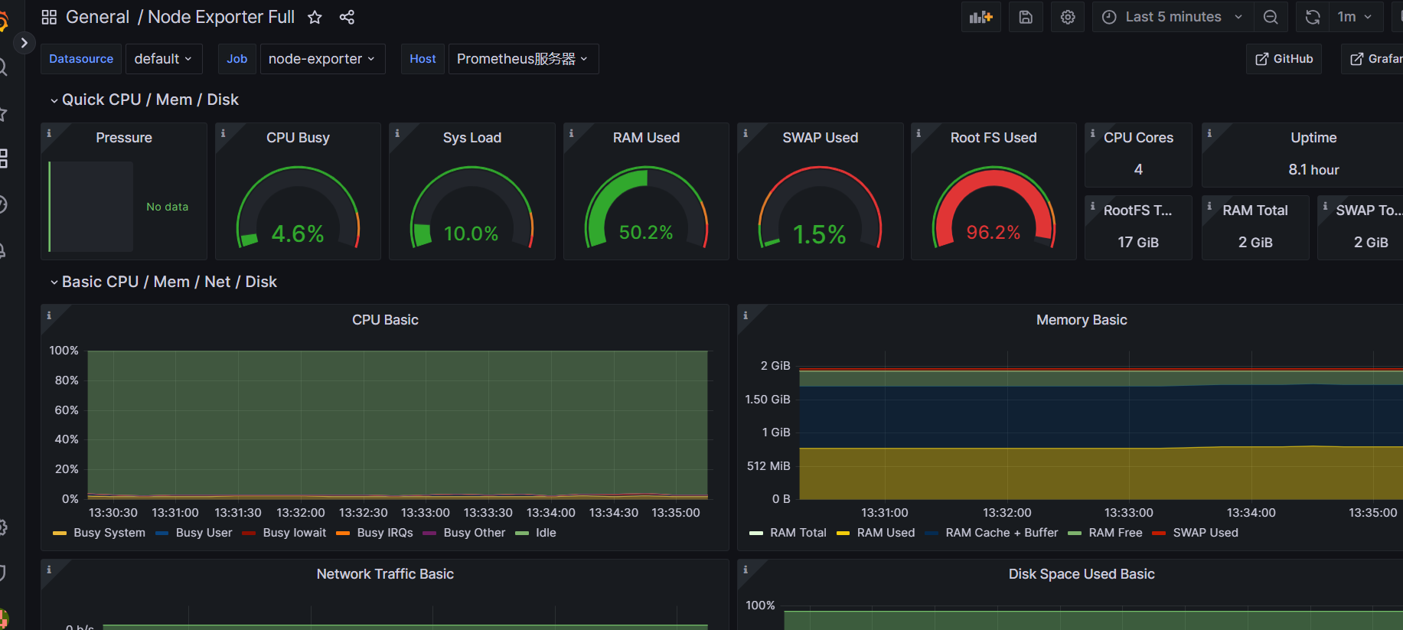Toggle Idle series in CPU Basic legend
Image resolution: width=1403 pixels, height=630 pixels.
click(546, 533)
